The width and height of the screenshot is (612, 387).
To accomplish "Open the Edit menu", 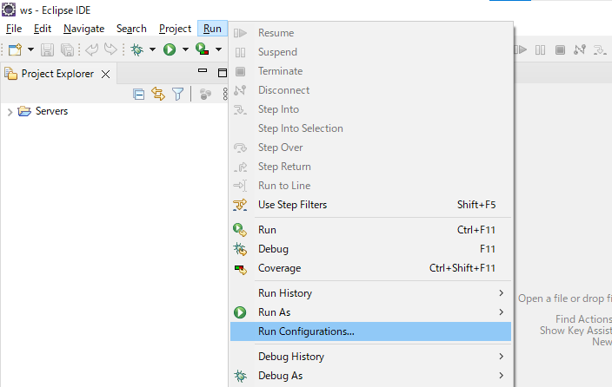I will click(42, 29).
